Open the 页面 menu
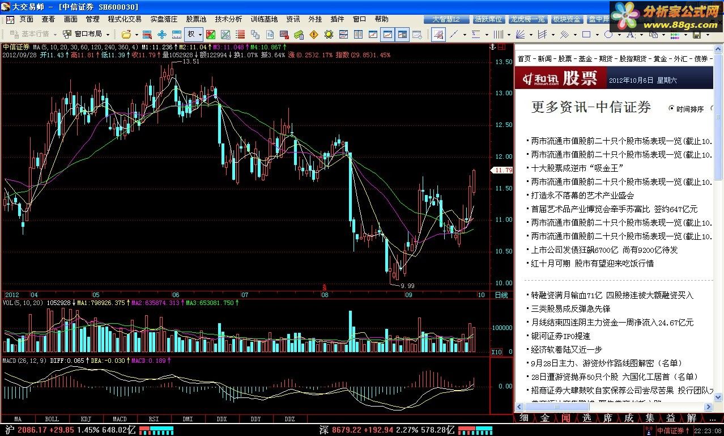Screen dimensions: 724x436 coord(26,19)
